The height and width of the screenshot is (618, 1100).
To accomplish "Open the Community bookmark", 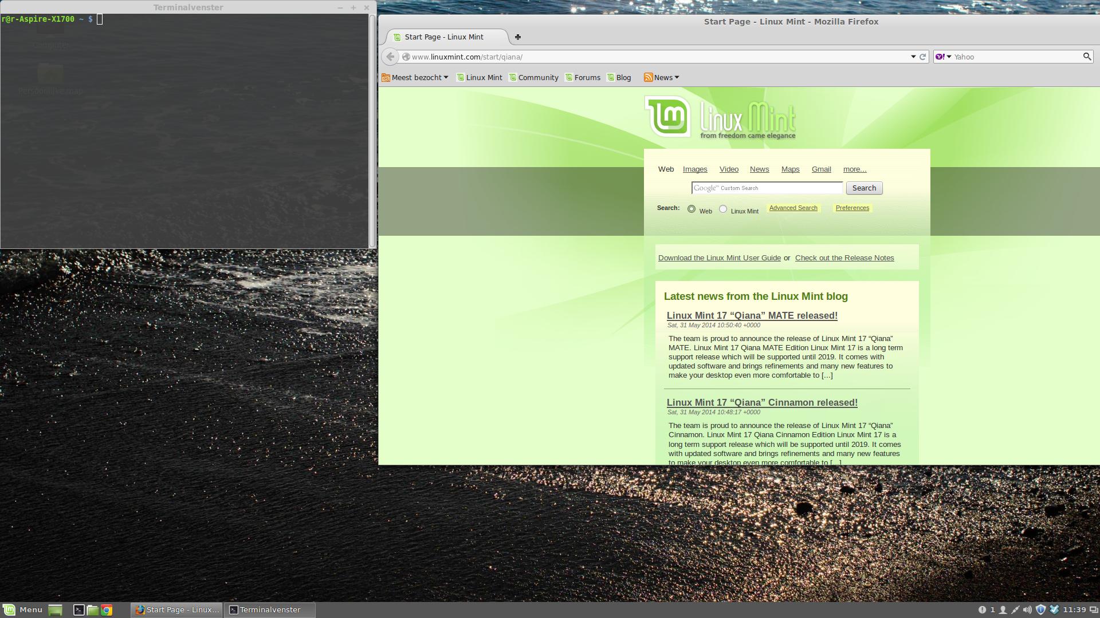I will [x=534, y=78].
